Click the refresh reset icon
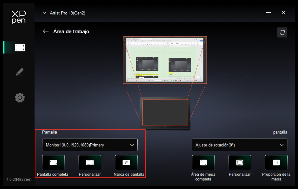 282,33
